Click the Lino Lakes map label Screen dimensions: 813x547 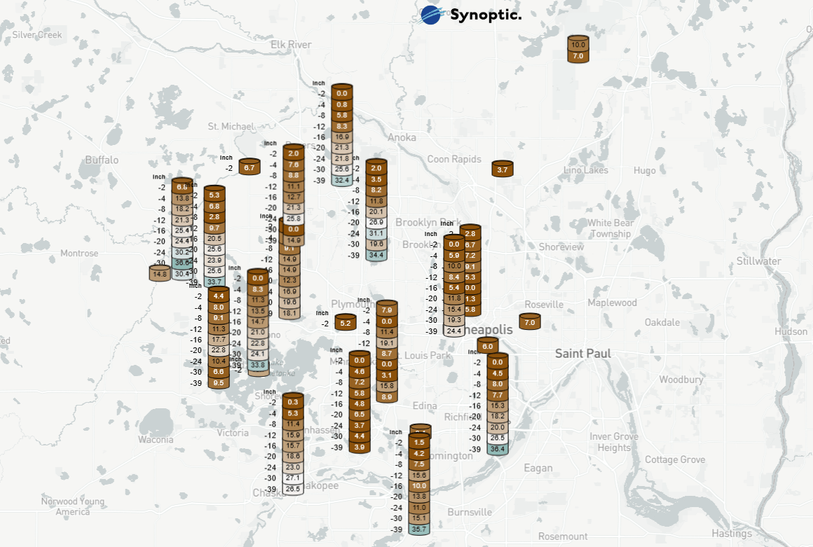coord(586,170)
